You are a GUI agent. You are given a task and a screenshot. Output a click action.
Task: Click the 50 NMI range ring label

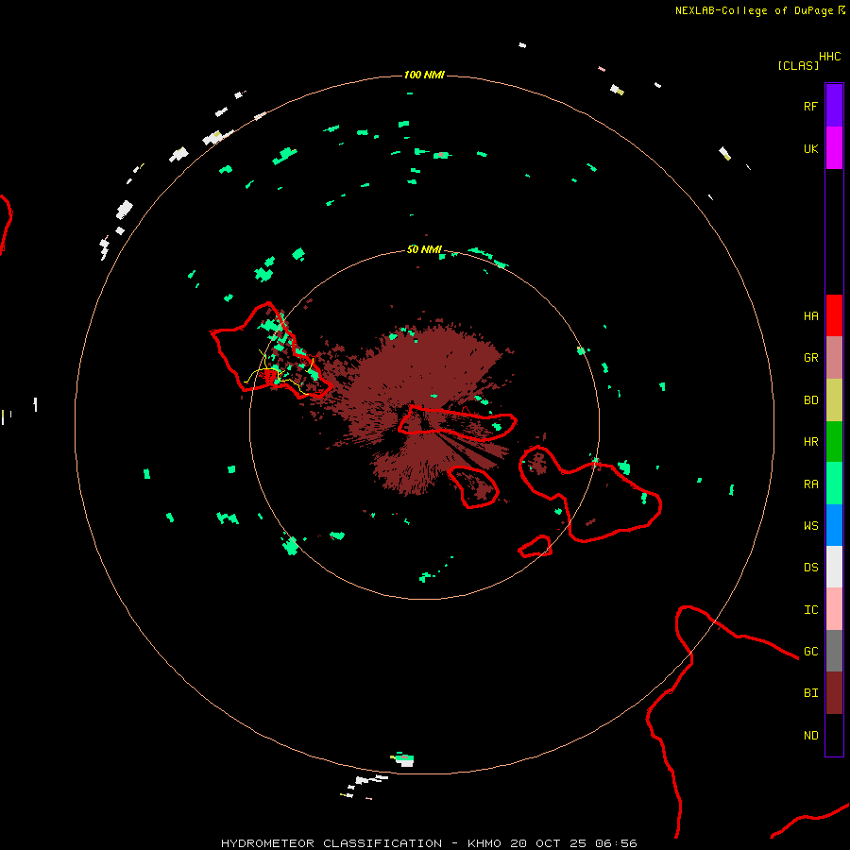[x=424, y=249]
